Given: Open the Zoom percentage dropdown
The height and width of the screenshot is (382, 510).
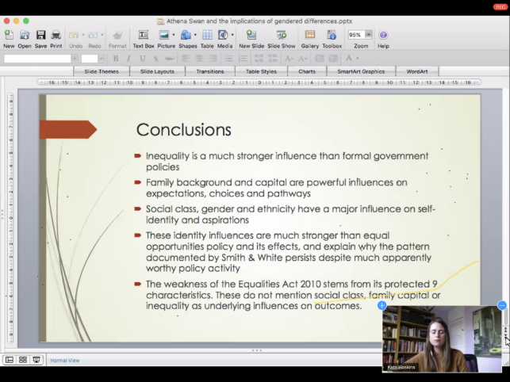Looking at the screenshot, I should (367, 35).
